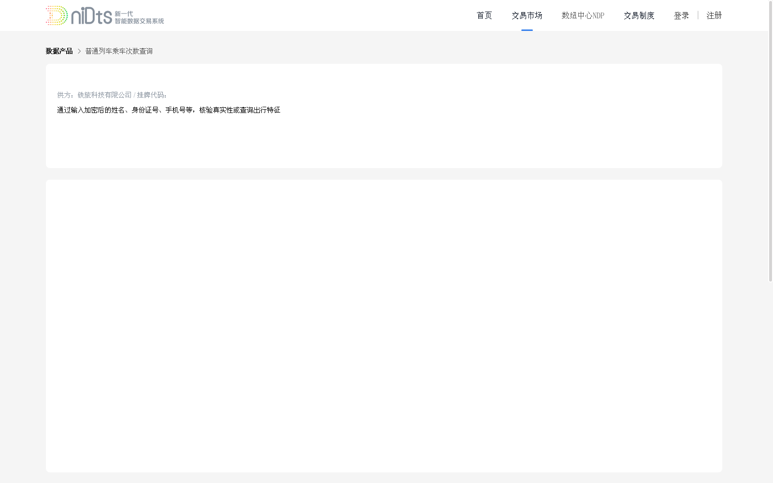Viewport: 773px width, 483px height.
Task: Click the niDts logo in header
Action: click(105, 15)
